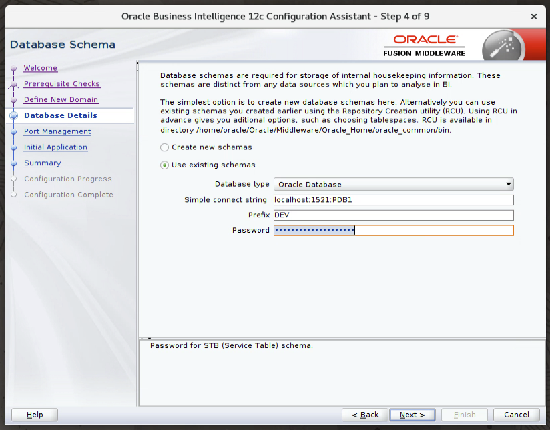
Task: Click the Help button
Action: (35, 415)
